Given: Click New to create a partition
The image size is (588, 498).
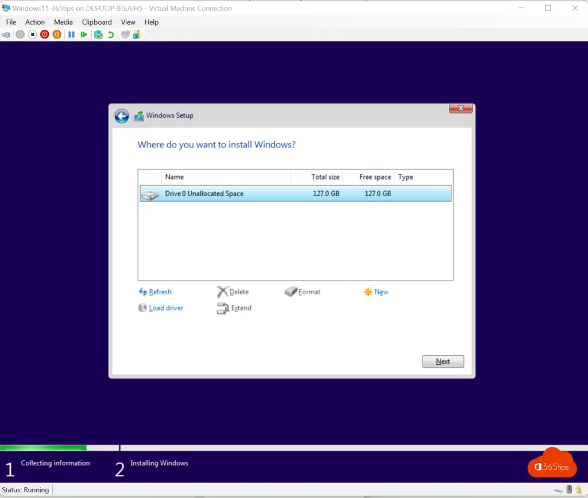Looking at the screenshot, I should (x=381, y=292).
